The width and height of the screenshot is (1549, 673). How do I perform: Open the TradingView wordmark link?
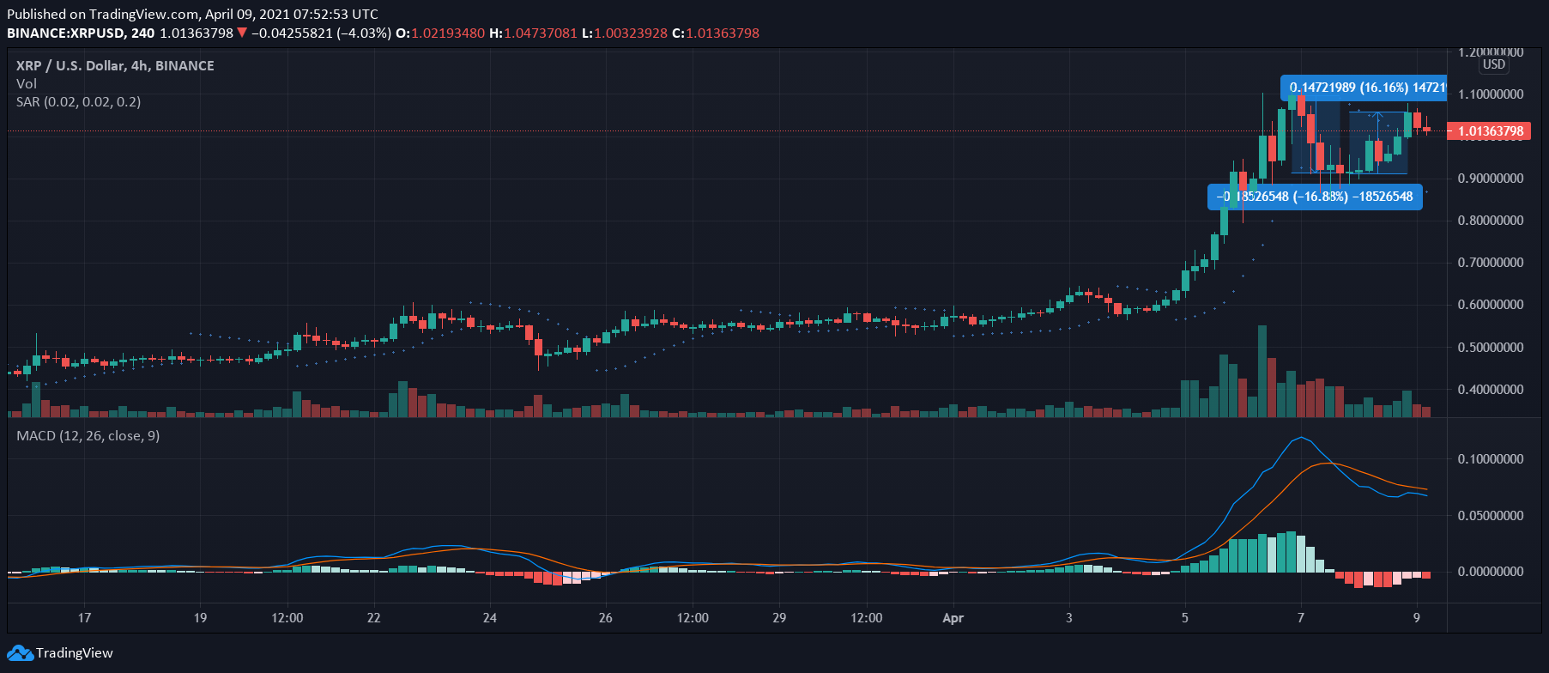click(x=75, y=653)
